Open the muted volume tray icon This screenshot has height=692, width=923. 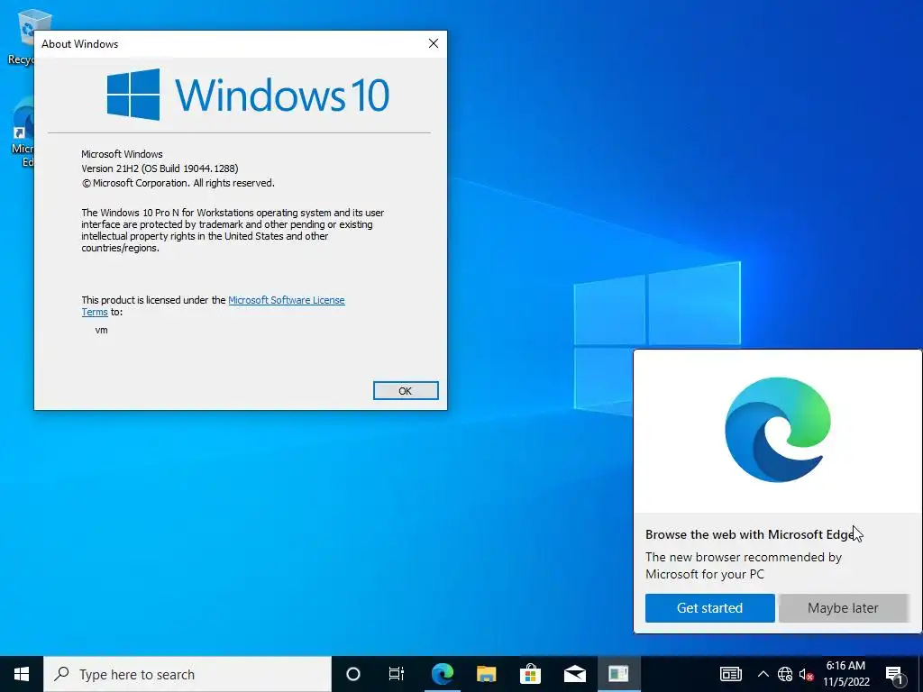click(806, 674)
